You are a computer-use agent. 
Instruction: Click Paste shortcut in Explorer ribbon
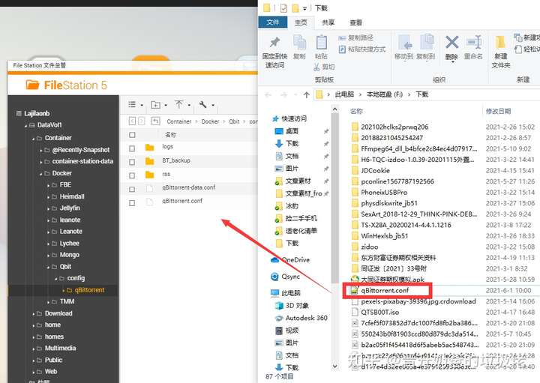click(x=362, y=49)
